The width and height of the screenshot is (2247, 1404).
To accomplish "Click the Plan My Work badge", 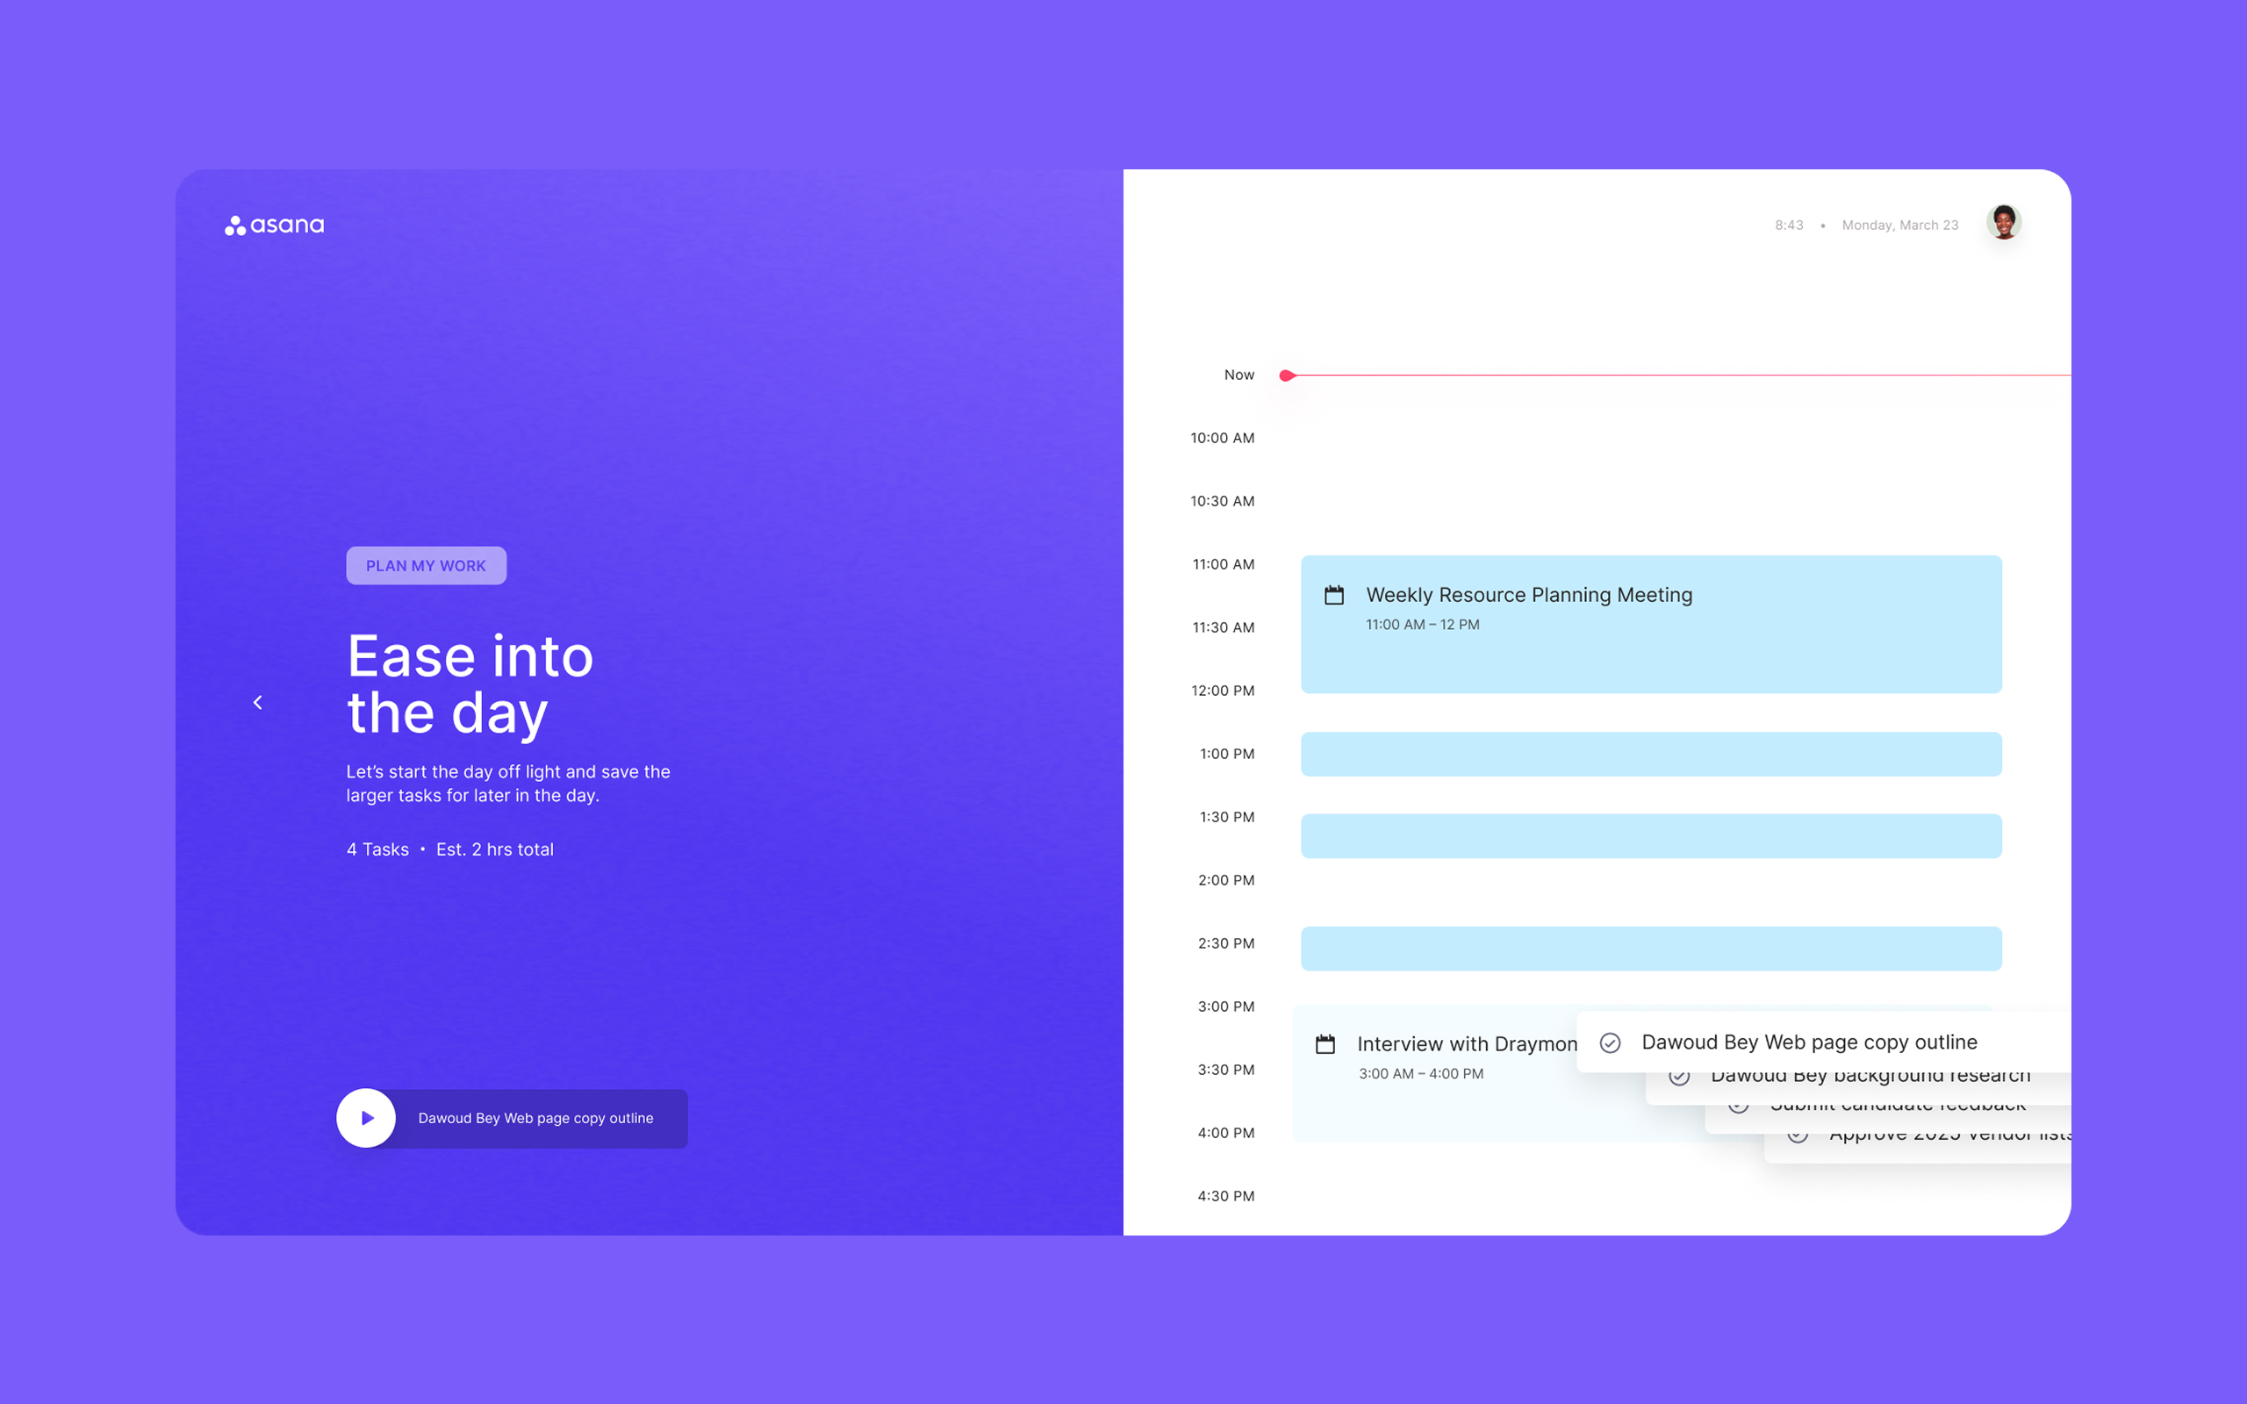I will click(427, 565).
